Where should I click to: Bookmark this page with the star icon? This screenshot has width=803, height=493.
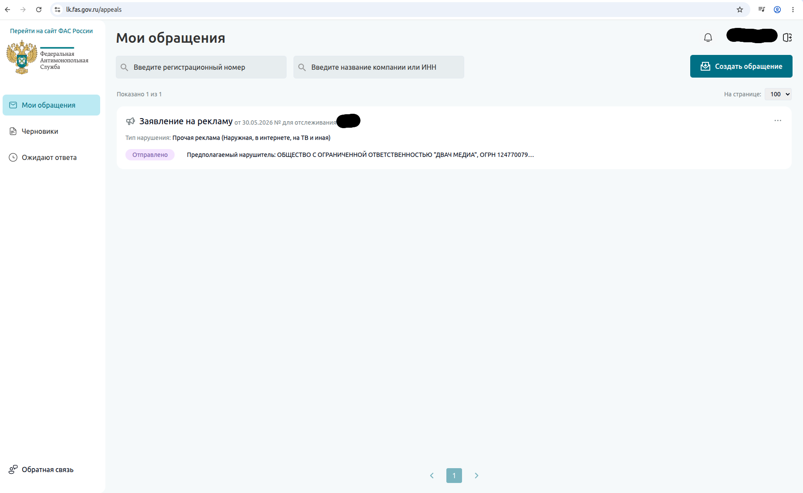point(740,10)
